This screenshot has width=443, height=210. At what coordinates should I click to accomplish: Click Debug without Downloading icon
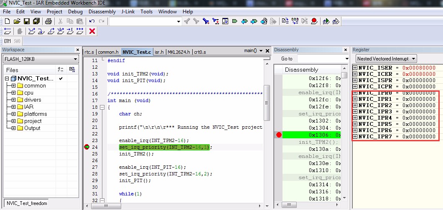point(336,21)
